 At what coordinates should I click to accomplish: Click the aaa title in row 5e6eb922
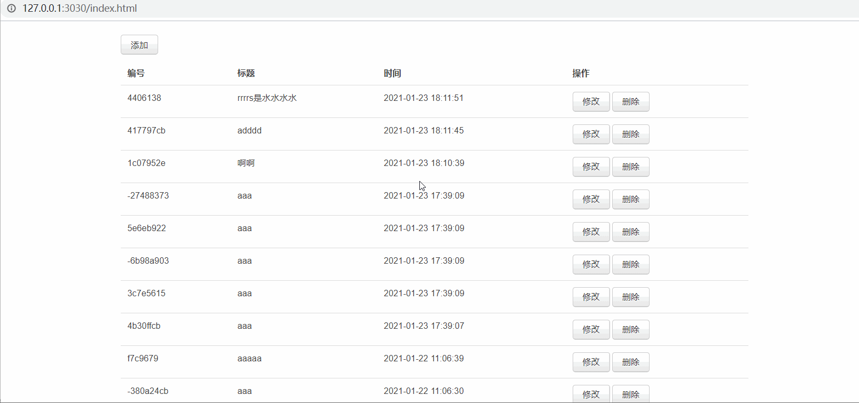(x=245, y=228)
